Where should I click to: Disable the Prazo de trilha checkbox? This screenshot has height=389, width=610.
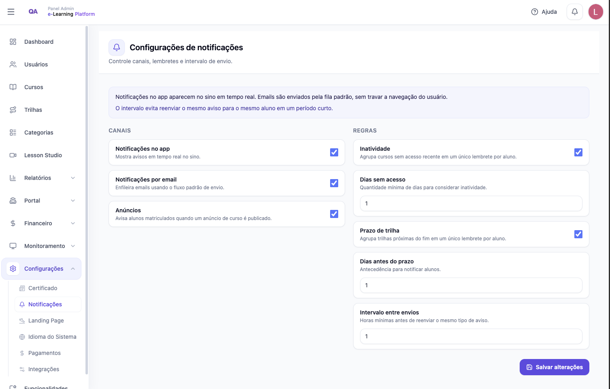click(x=578, y=234)
